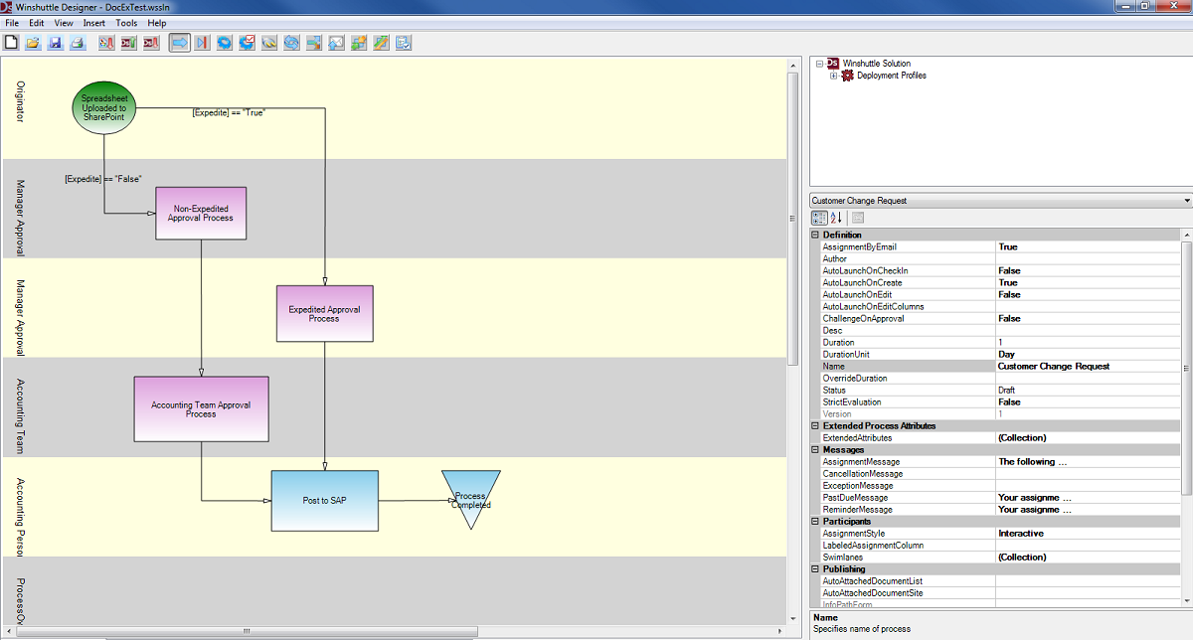Open the View menu
1193x640 pixels.
click(x=64, y=23)
